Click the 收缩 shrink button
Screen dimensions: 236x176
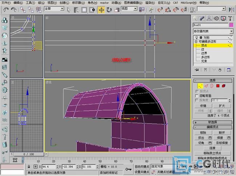203,106
